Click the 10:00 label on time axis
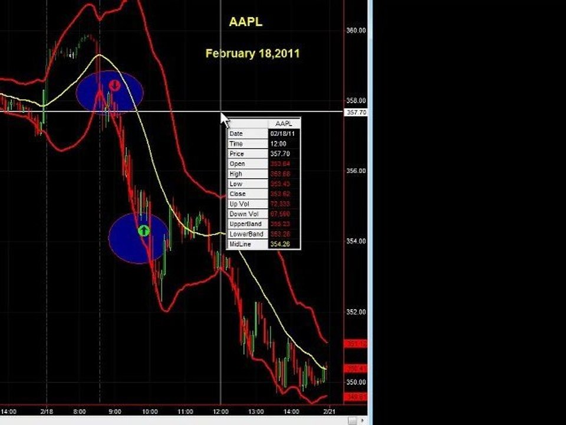 click(150, 411)
